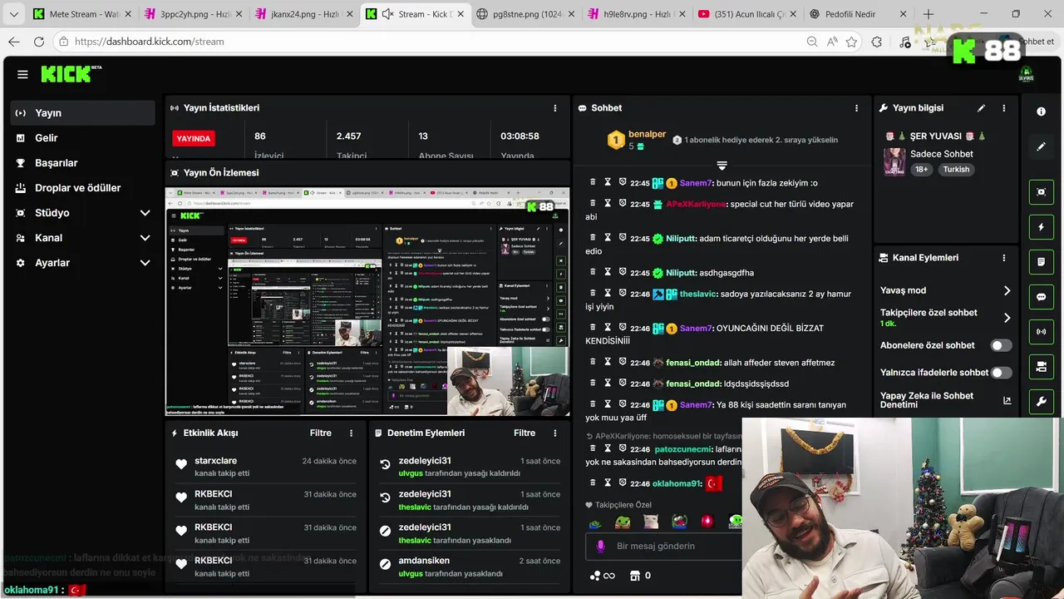
Task: Select Yayın in the left sidebar
Action: (x=82, y=113)
